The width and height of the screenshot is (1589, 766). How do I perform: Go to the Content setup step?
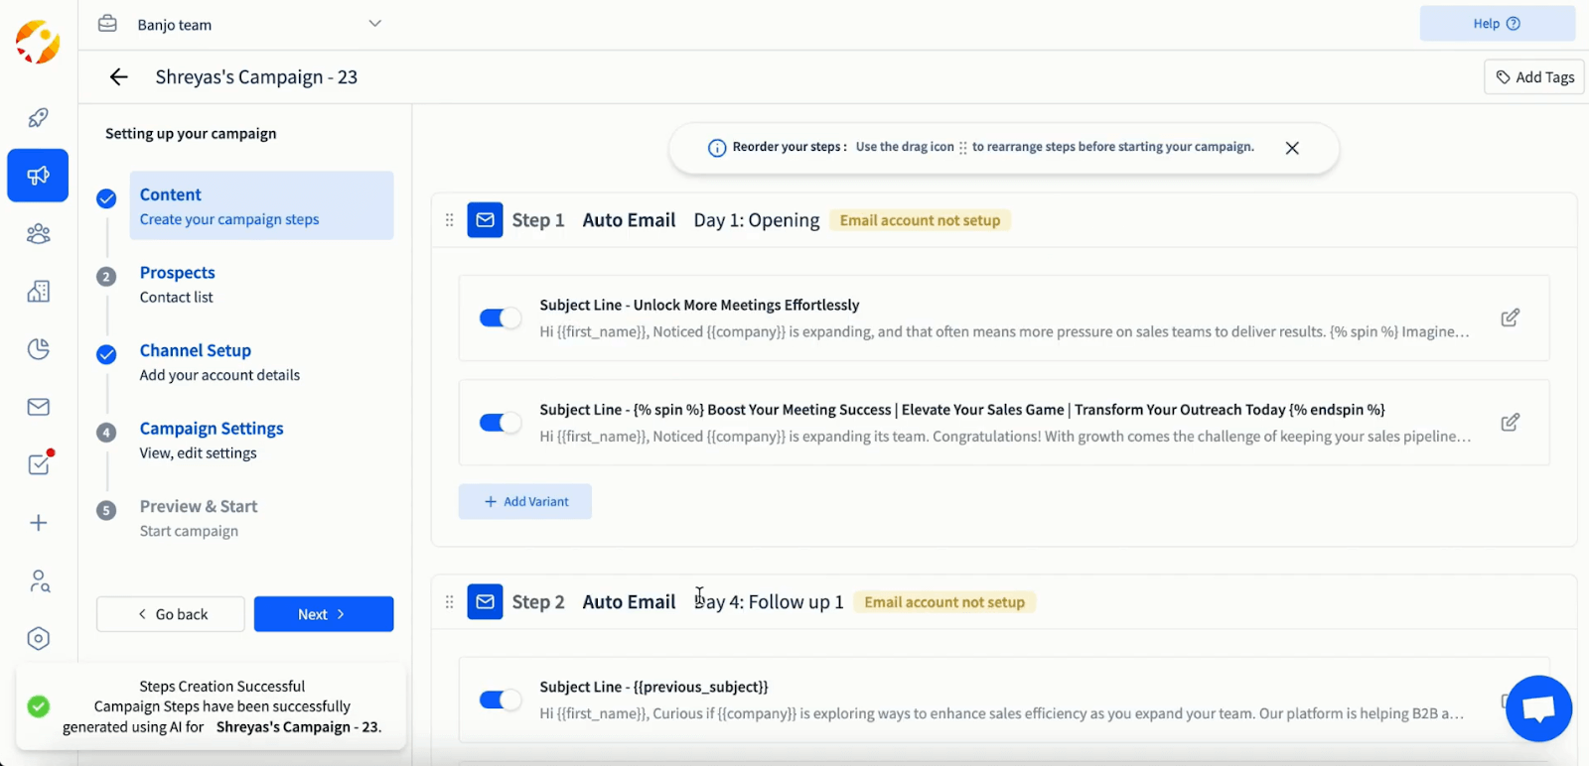click(261, 205)
